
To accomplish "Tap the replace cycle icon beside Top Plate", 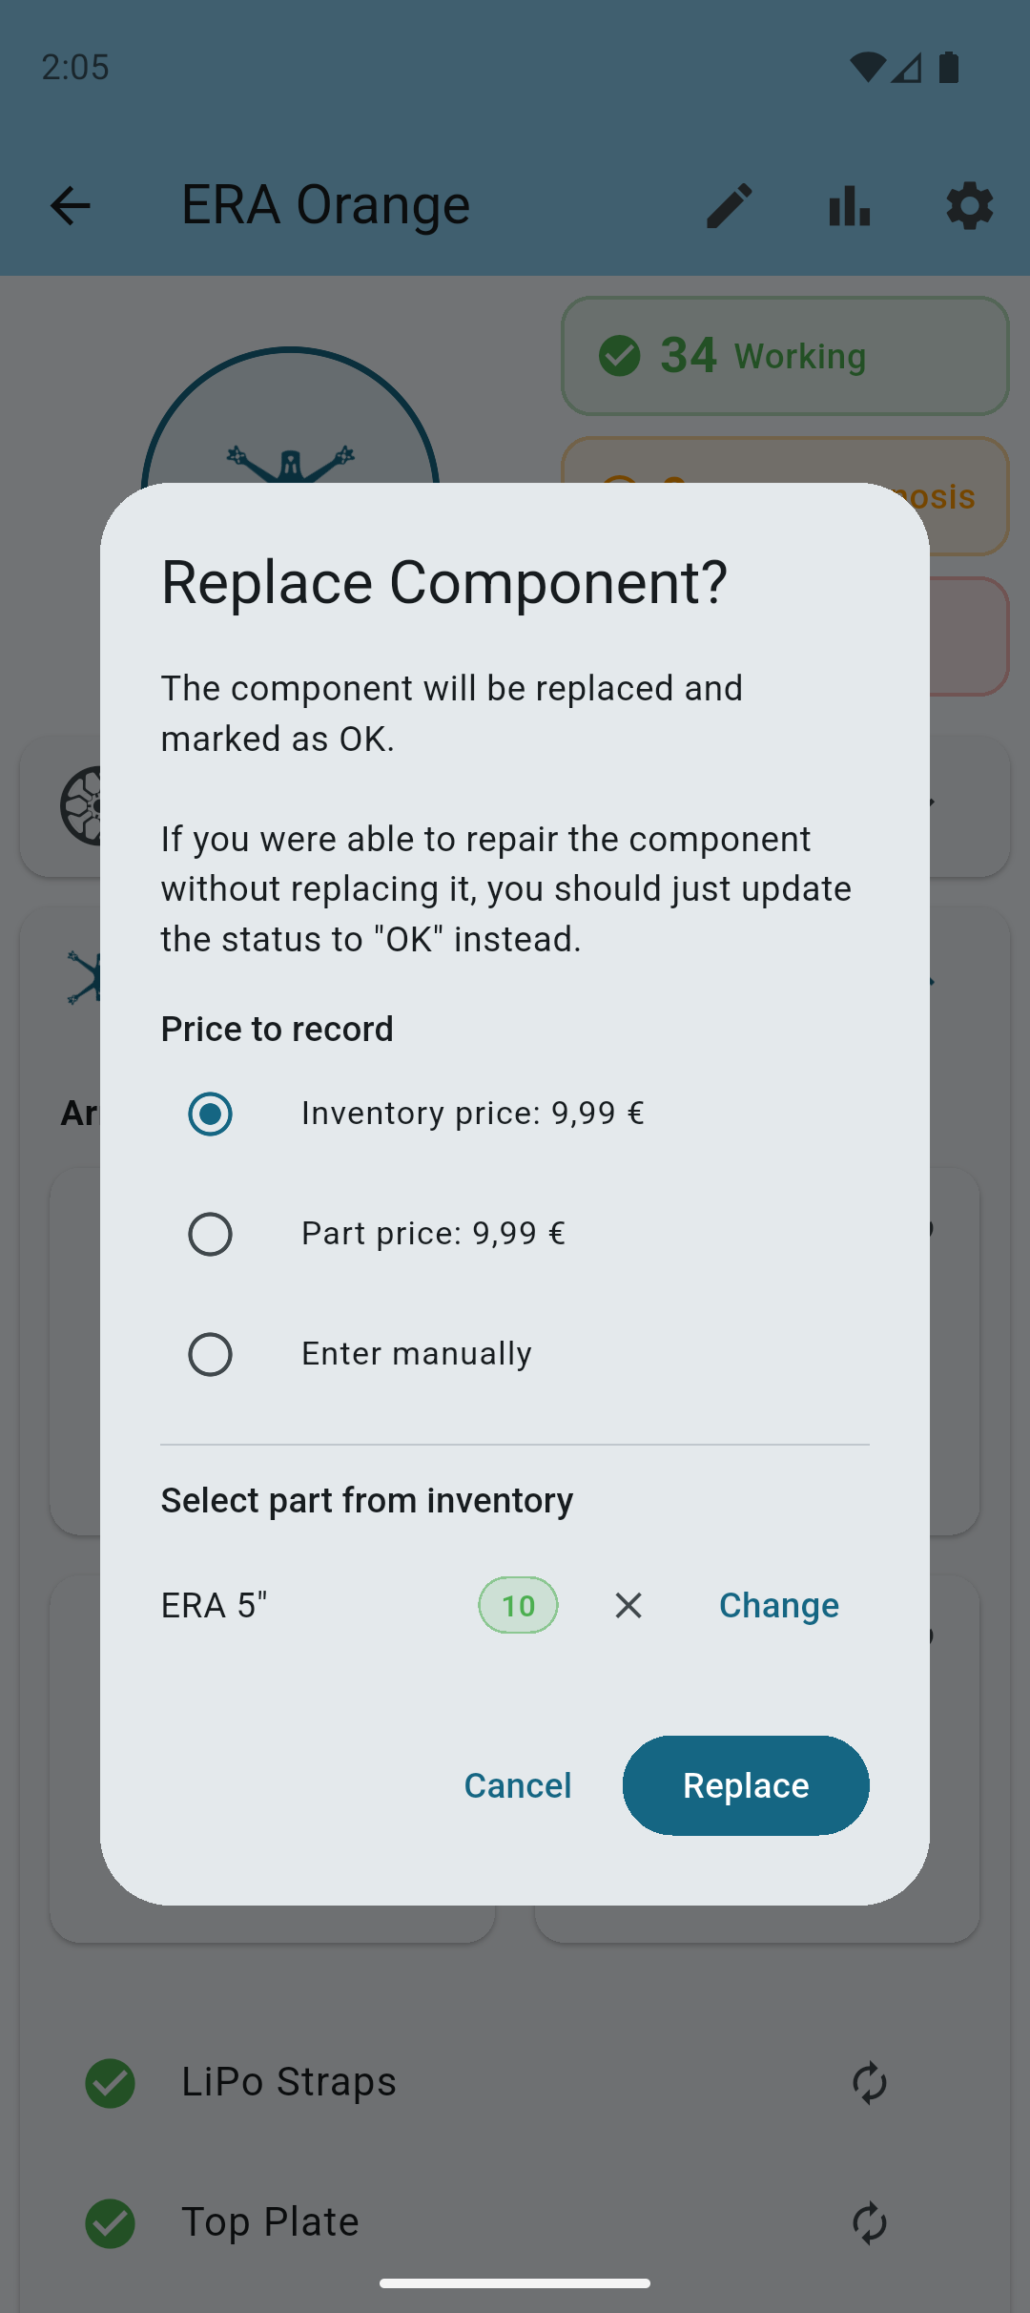I will pyautogui.click(x=869, y=2223).
